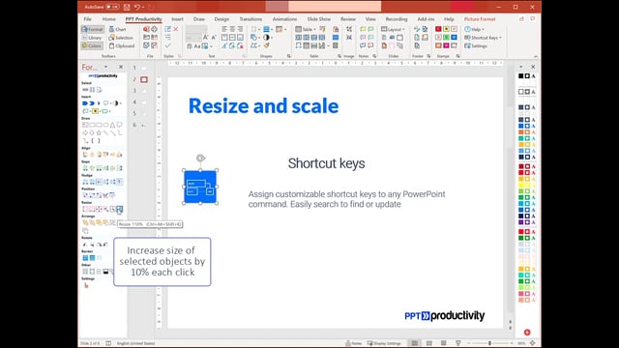
Task: Click the red plus icon below color palette
Action: (x=527, y=333)
